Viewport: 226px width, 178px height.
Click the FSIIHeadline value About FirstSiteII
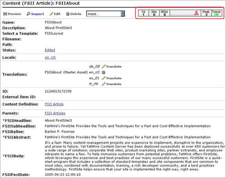[58, 121]
